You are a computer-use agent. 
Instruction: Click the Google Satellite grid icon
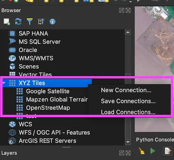click(20, 91)
